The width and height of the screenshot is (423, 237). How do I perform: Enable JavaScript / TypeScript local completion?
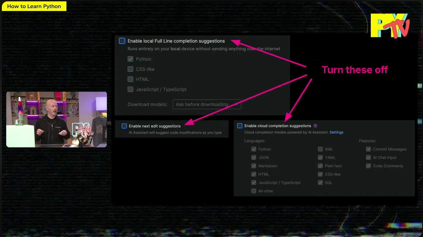[x=130, y=89]
